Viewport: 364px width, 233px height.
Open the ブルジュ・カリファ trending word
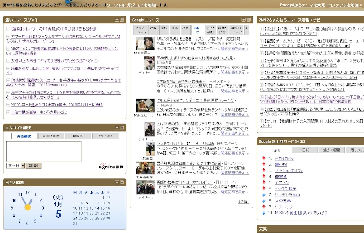pyautogui.click(x=289, y=171)
